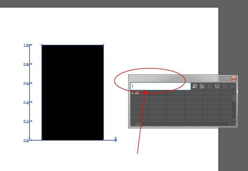Click the vertical scrollbar down arrow
Image resolution: width=248 pixels, height=171 pixels.
tap(234, 120)
